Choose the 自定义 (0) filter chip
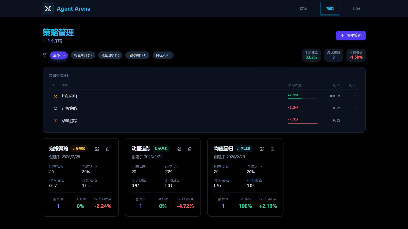 (163, 55)
